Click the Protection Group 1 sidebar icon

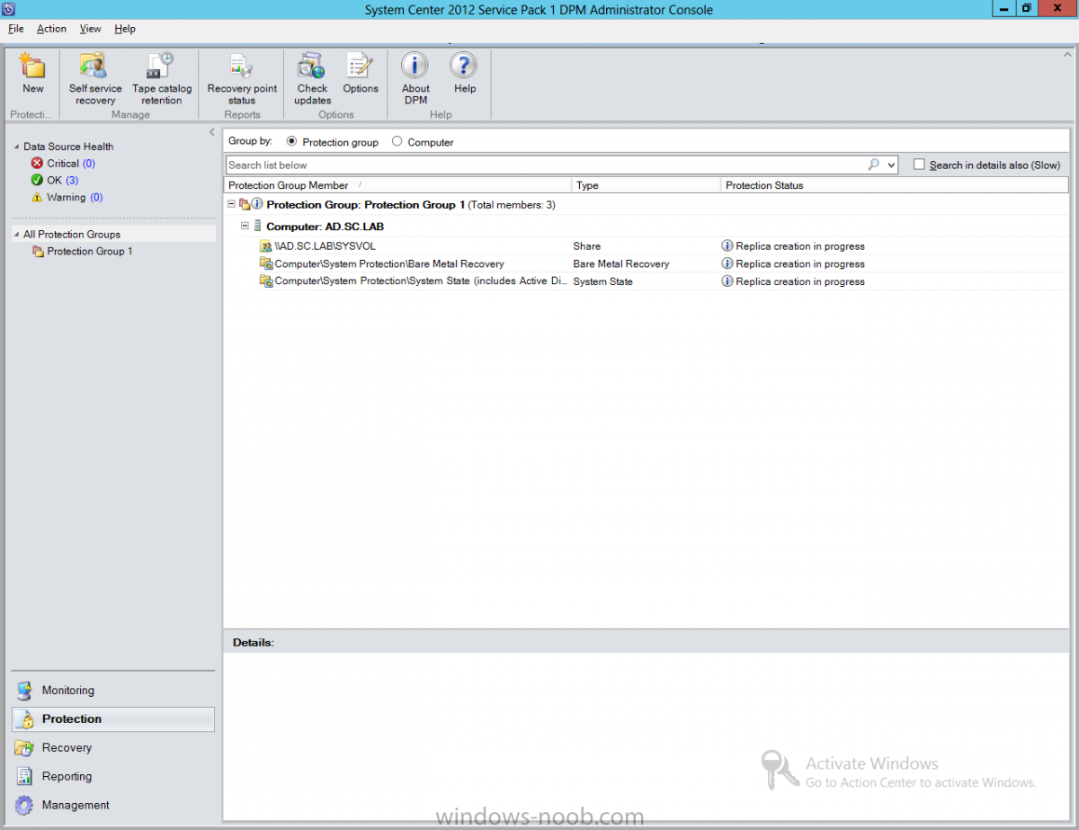point(38,252)
